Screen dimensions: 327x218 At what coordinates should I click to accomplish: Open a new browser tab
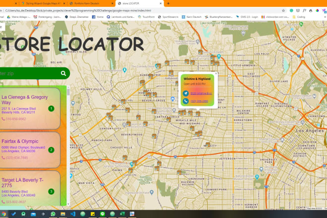168,3
